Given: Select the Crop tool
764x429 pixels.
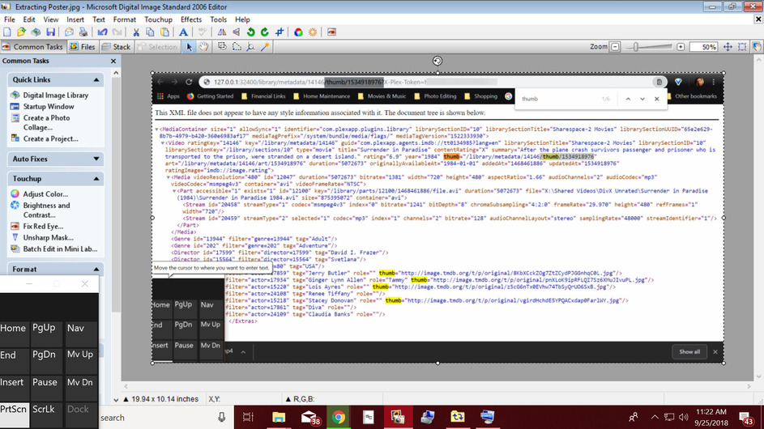Looking at the screenshot, I should 280,32.
